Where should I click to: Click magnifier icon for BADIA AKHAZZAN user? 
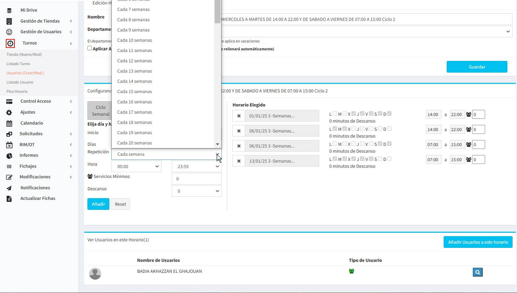(x=478, y=272)
